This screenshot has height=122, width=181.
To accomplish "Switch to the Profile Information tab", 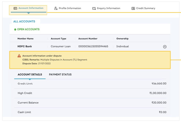I will click(70, 8).
